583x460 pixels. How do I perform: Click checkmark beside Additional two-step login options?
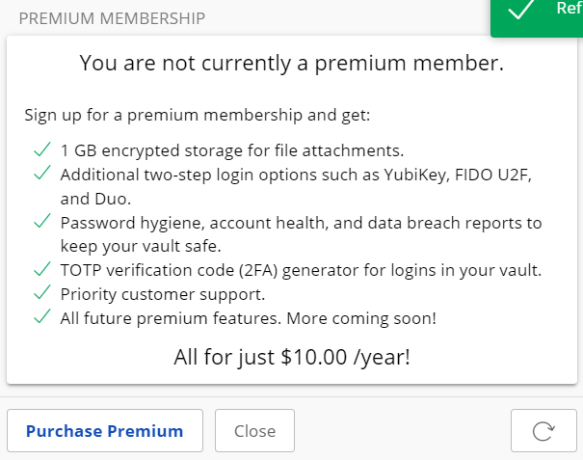coord(42,173)
